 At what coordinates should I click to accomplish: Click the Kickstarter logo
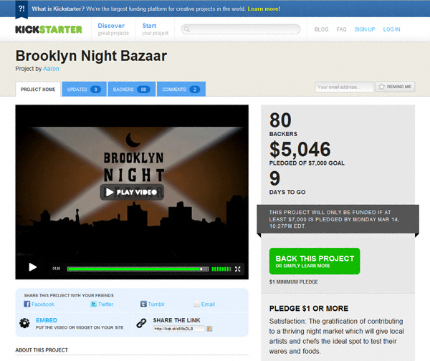click(49, 29)
